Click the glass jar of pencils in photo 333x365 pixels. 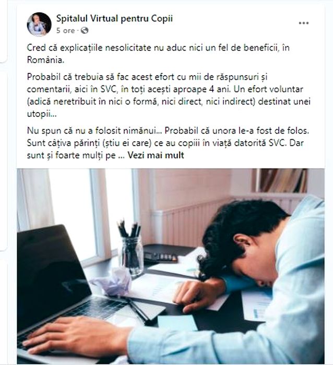[130, 249]
